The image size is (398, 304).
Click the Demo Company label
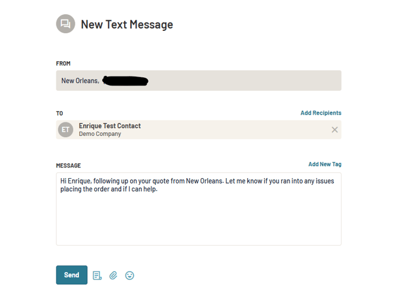[x=100, y=134]
